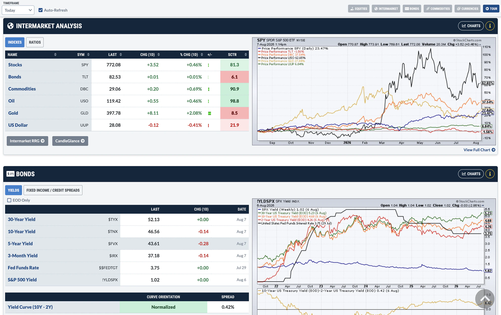The height and width of the screenshot is (315, 501).
Task: Click the info icon in Bonds header
Action: pyautogui.click(x=490, y=174)
